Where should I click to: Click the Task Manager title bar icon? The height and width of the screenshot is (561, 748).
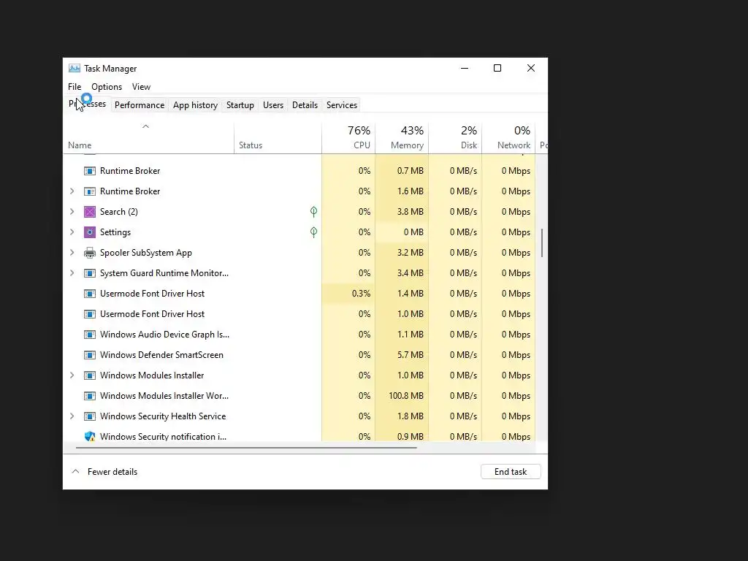click(x=75, y=68)
